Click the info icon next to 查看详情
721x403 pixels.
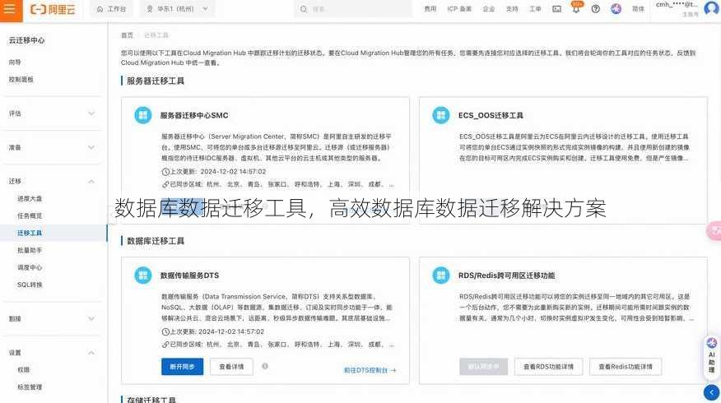265,366
